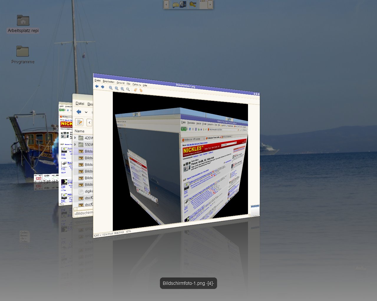Open Gehe zu menu in the image viewer
Image resolution: width=377 pixels, height=301 pixels.
(x=137, y=85)
